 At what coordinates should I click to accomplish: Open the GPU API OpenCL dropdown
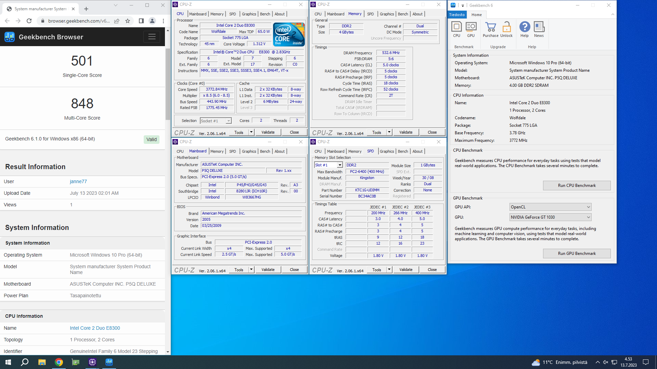click(x=550, y=207)
